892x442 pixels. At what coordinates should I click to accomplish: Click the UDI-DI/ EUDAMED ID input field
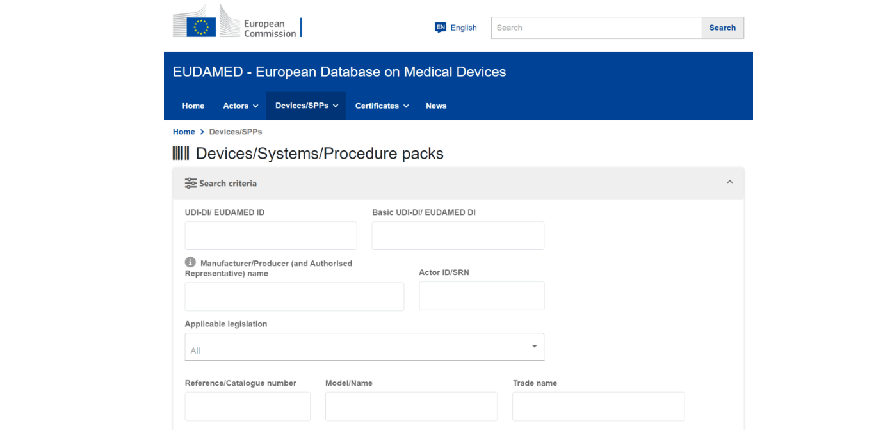(x=271, y=236)
